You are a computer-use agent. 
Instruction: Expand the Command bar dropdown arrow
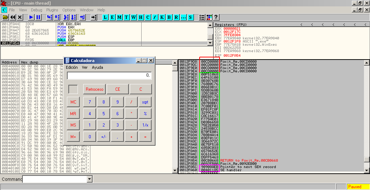(x=89, y=179)
